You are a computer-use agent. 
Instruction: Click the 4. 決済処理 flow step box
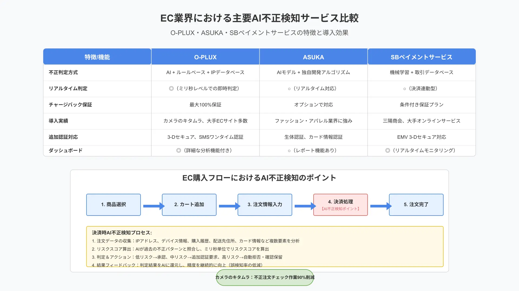pyautogui.click(x=341, y=205)
